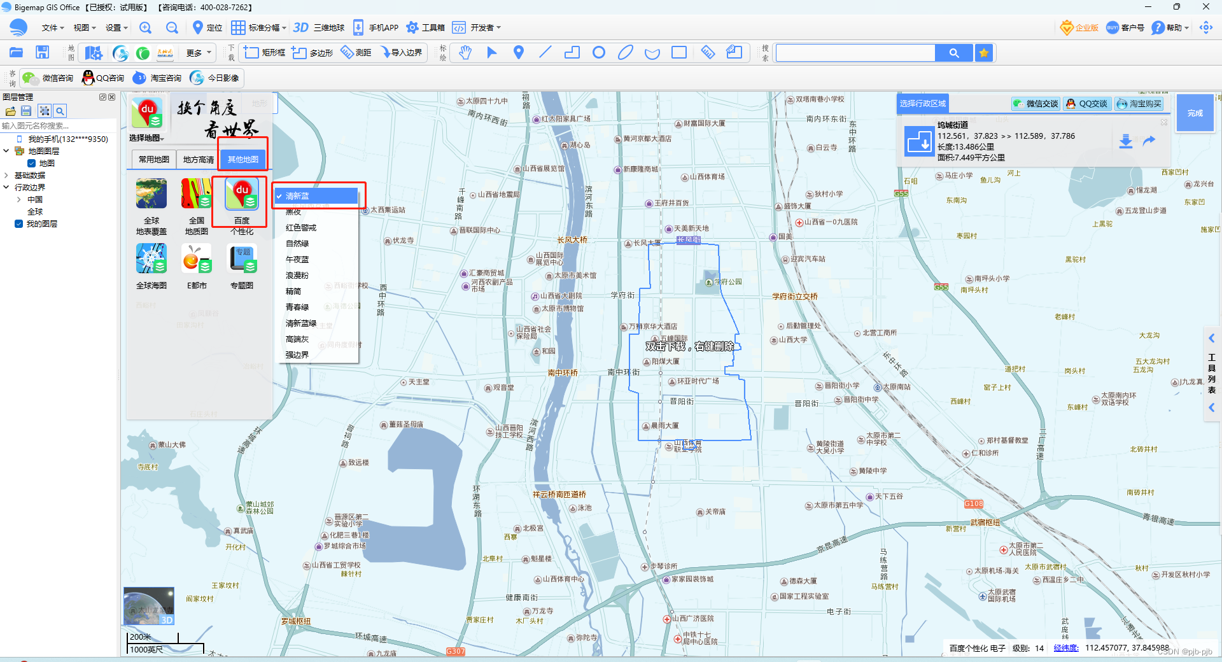1222x662 pixels.
Task: Select the 清新蓝 style option
Action: pos(297,196)
